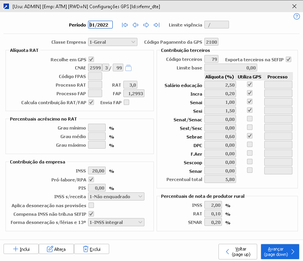
Task: Go to the previous period record
Action: [x=135, y=25]
